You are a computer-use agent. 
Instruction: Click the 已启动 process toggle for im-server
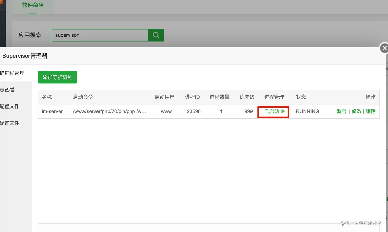(x=275, y=111)
